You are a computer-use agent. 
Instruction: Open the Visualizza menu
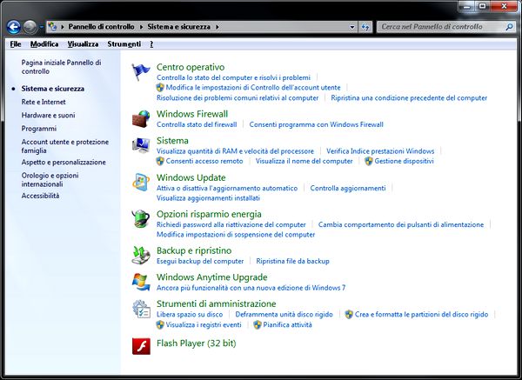click(x=83, y=44)
